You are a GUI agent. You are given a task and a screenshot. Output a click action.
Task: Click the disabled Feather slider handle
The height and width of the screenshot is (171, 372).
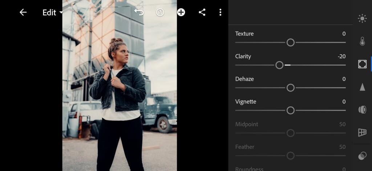[x=290, y=156]
